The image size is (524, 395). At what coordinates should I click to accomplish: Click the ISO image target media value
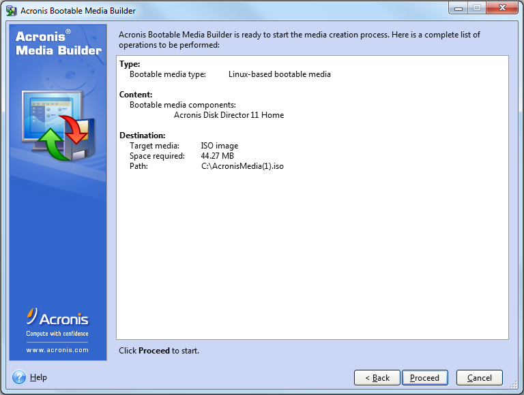[x=219, y=146]
